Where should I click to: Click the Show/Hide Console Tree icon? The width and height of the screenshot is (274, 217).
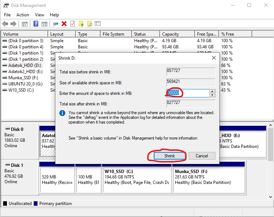pyautogui.click(x=25, y=24)
